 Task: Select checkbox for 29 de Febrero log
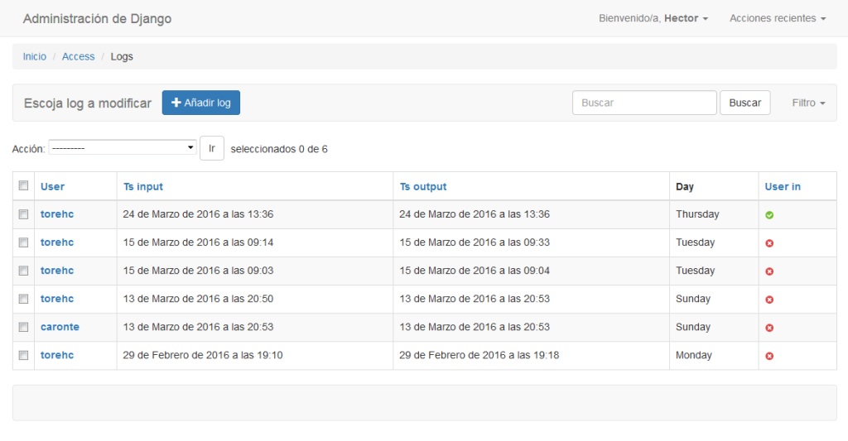point(23,355)
